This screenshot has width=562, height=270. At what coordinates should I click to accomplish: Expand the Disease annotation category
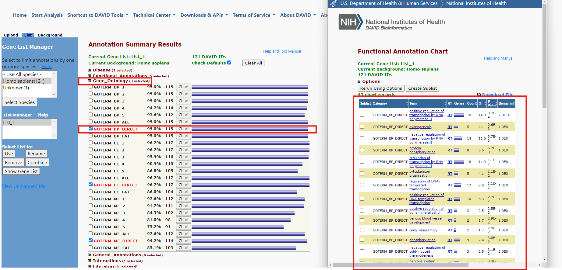pos(90,70)
